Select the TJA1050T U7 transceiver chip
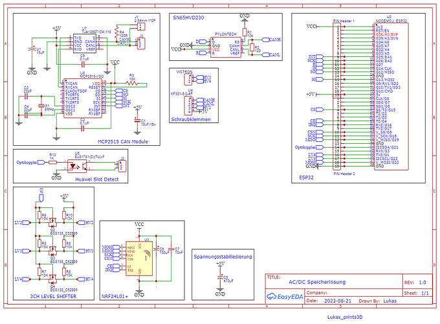 click(x=85, y=43)
